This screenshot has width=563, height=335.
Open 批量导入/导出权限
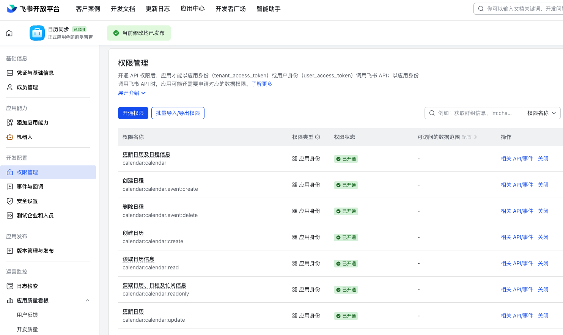pos(178,113)
